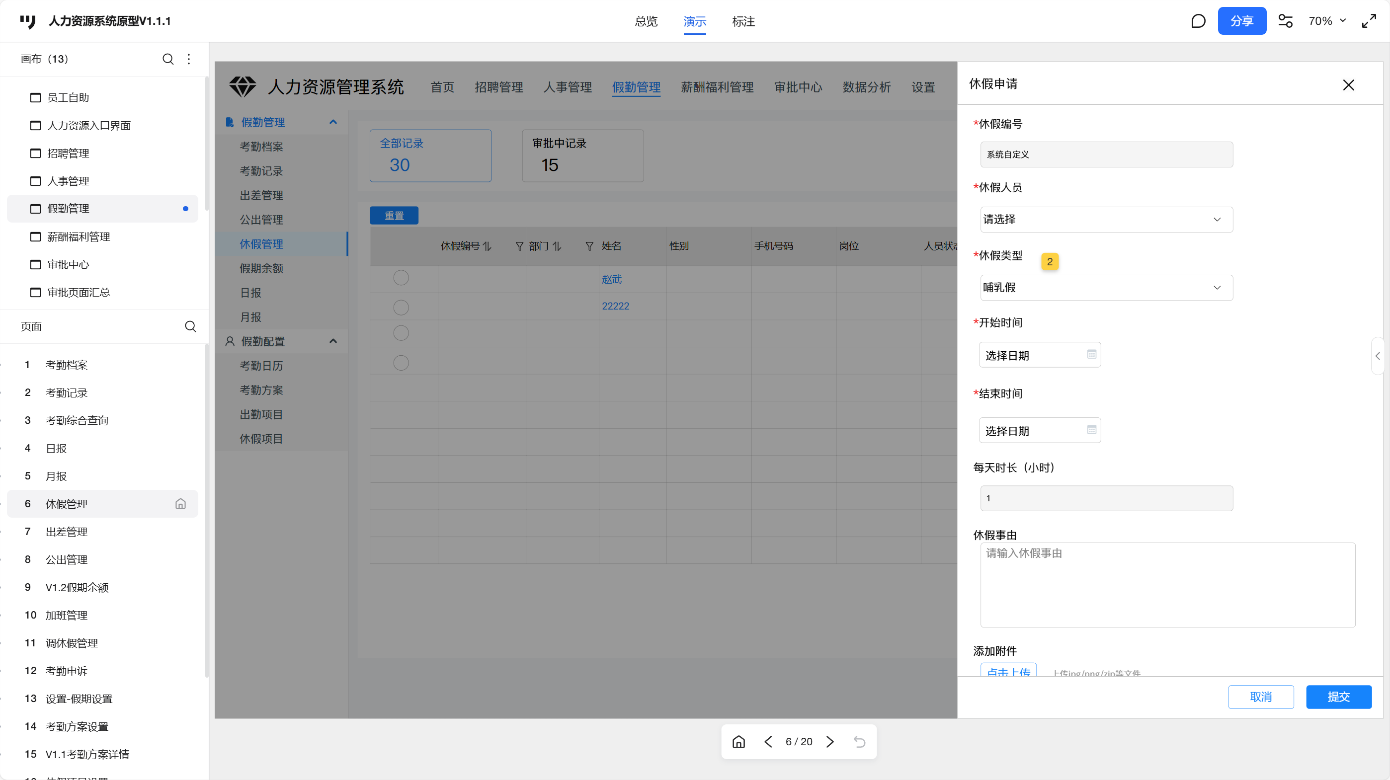Screen dimensions: 1390x780
Task: Click the 提交 button
Action: (x=1338, y=697)
